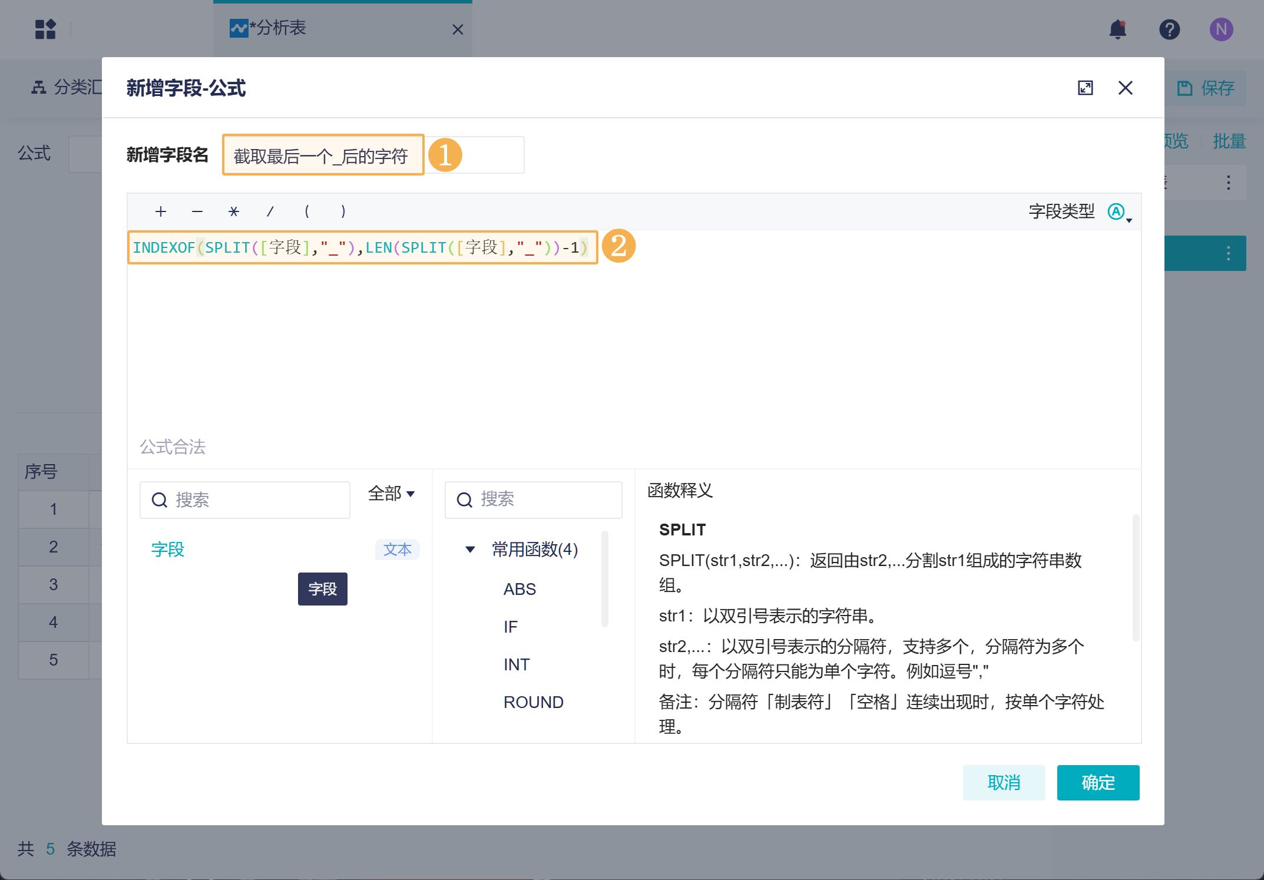Select the 字段 field item
Screen dimensions: 1264x880
click(x=167, y=550)
